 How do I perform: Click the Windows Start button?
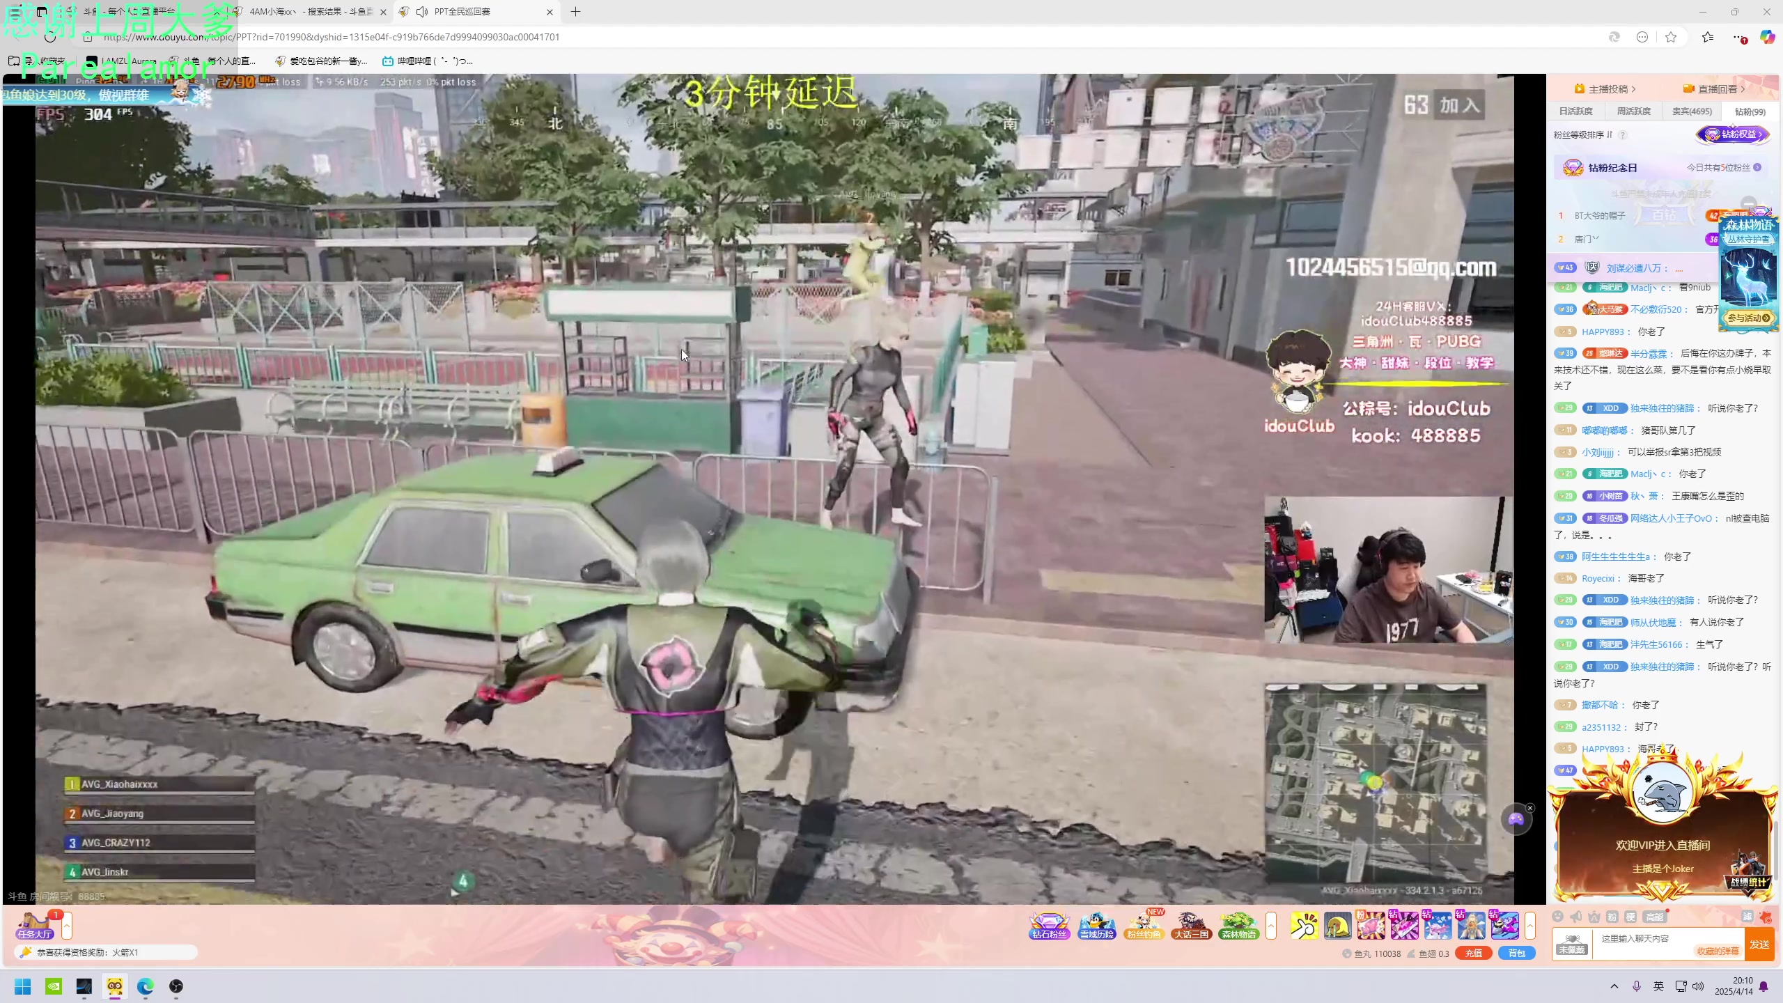tap(23, 986)
